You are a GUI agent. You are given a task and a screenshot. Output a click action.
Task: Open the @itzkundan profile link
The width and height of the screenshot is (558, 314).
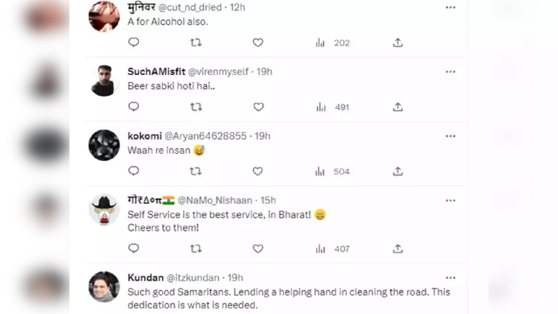tap(193, 278)
